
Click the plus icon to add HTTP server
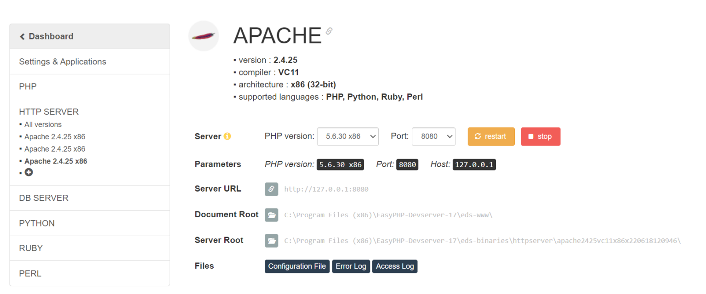(x=28, y=172)
